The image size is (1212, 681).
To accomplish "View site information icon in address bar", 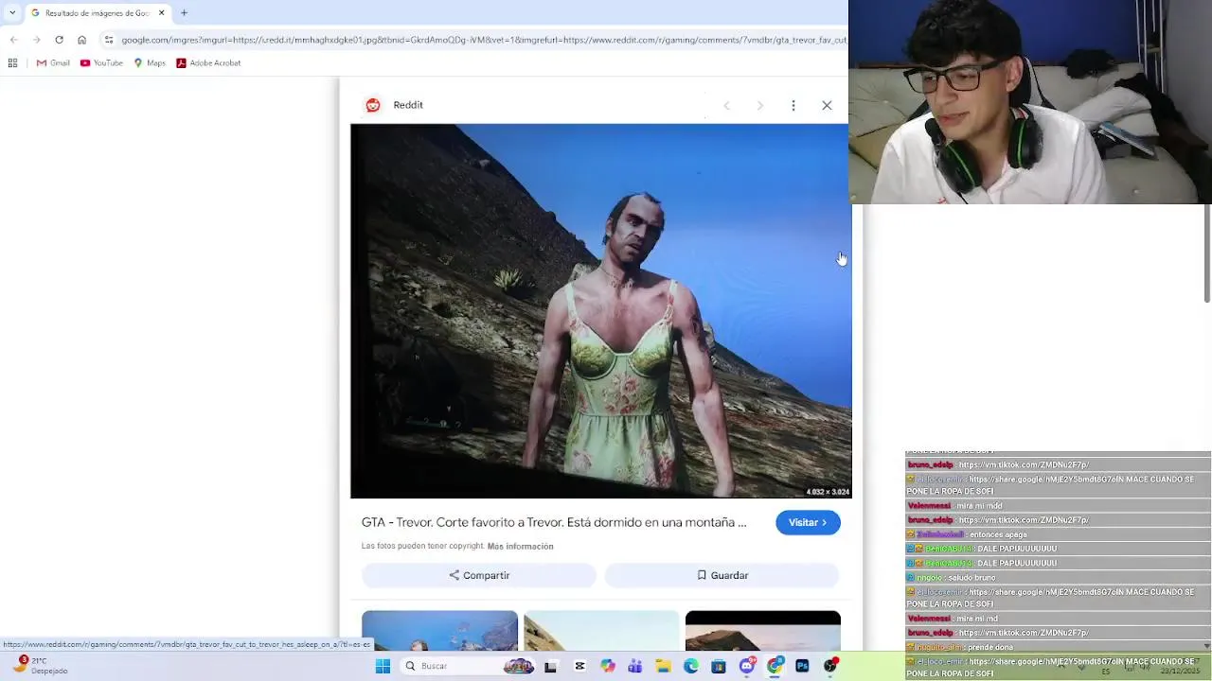I will click(109, 40).
